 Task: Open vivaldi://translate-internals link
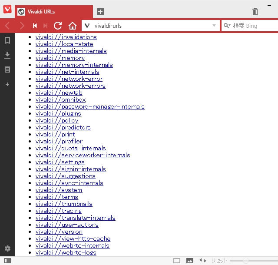[76, 218]
